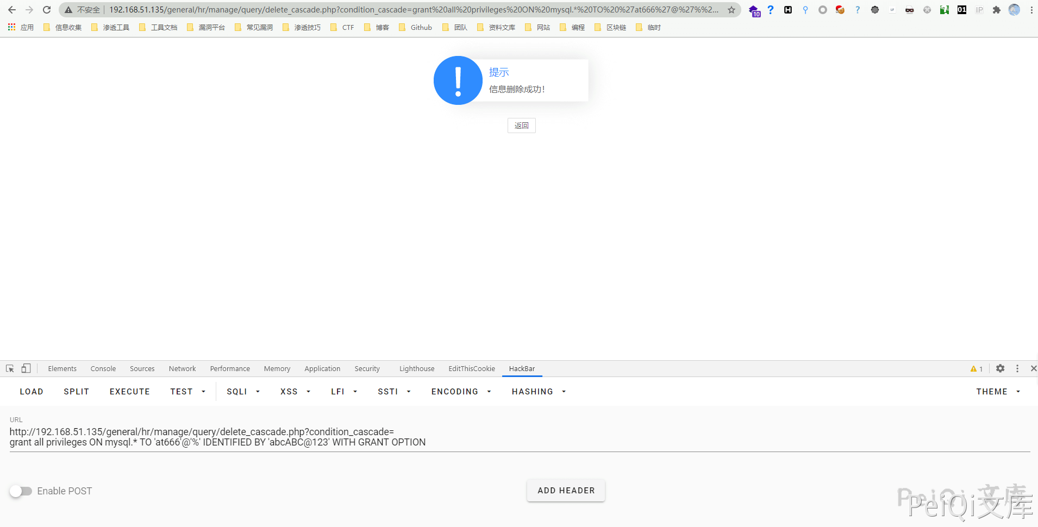Screen dimensions: 1038x527
Task: Open the 漏洞平台 bookmark folder
Action: coord(206,27)
